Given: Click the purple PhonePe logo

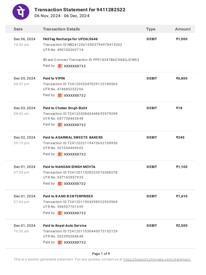Looking at the screenshot, I should (21, 12).
